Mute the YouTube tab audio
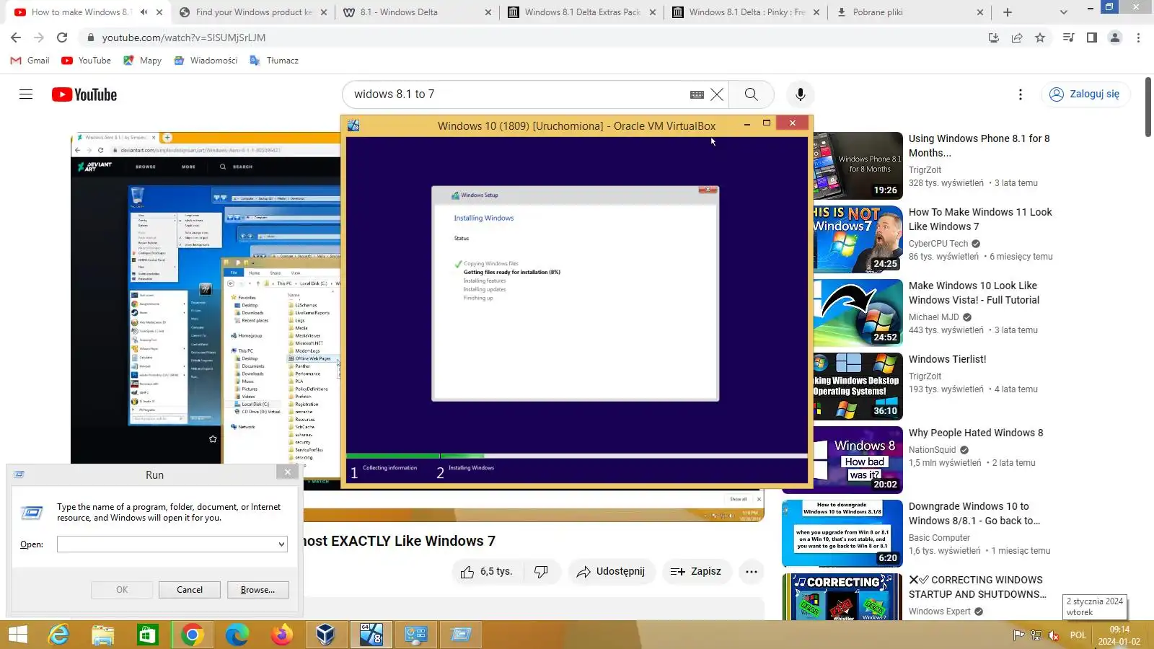The image size is (1154, 649). click(x=144, y=12)
